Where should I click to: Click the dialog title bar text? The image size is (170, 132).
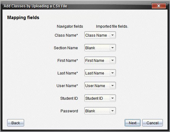(35, 6)
